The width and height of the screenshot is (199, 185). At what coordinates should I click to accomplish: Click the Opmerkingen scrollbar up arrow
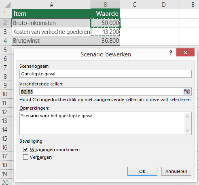coord(187,116)
